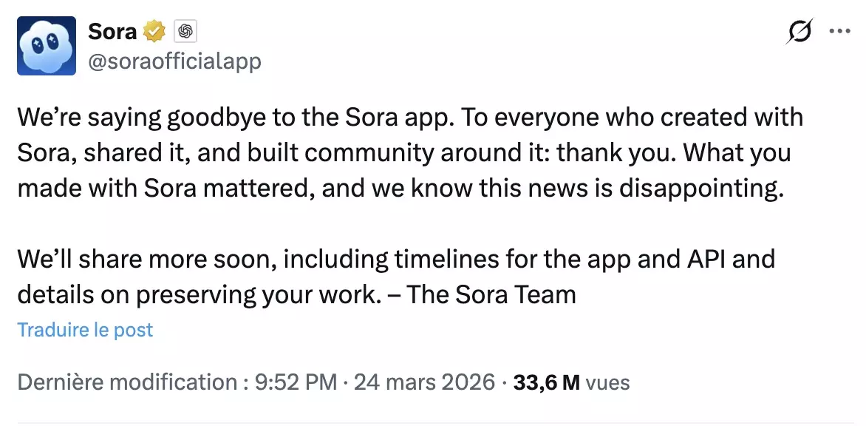The height and width of the screenshot is (426, 866).
Task: Click the 9:52 PM timestamp
Action: point(296,382)
